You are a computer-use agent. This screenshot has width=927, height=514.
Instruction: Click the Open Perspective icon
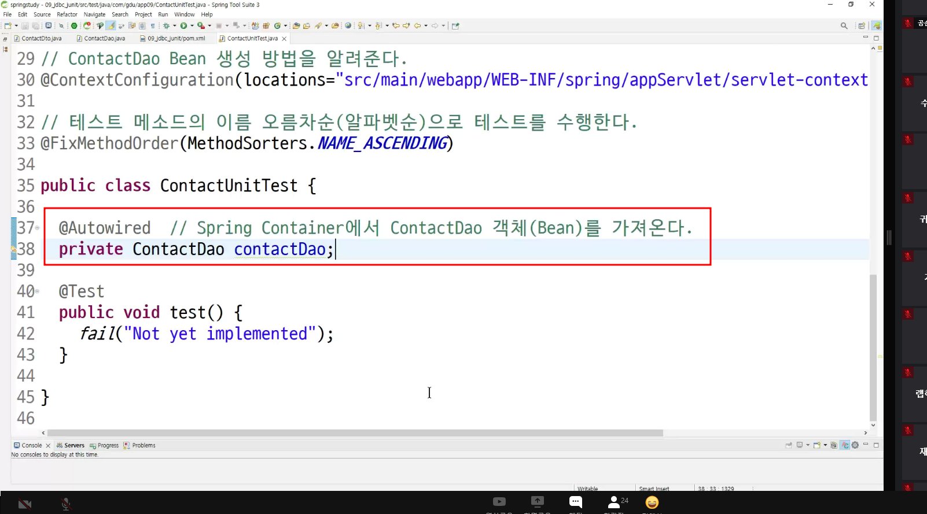pos(862,25)
